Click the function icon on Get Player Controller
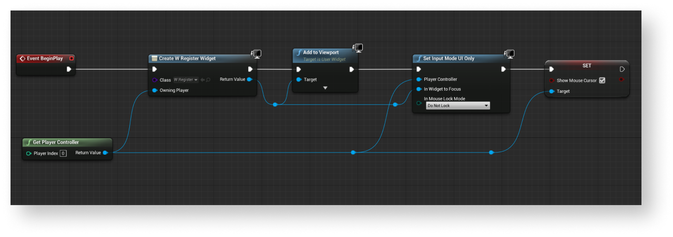 point(28,142)
